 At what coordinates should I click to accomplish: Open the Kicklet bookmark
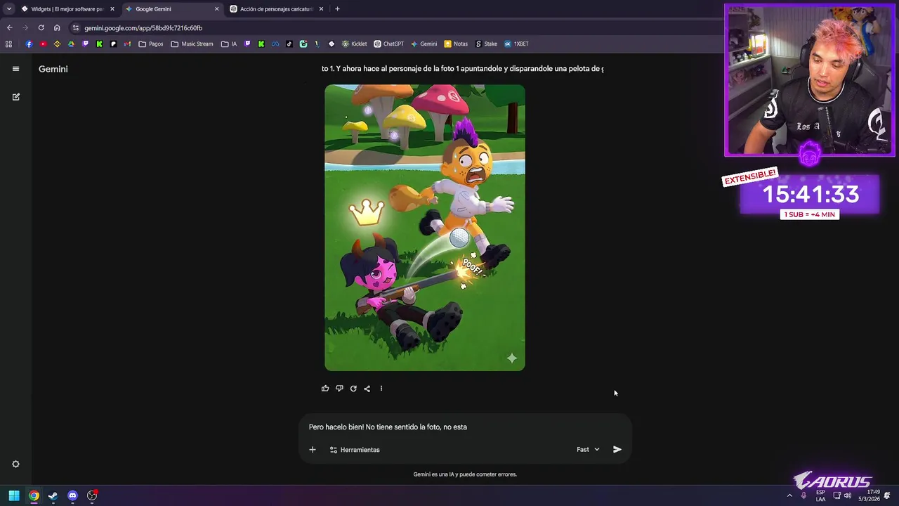click(355, 44)
